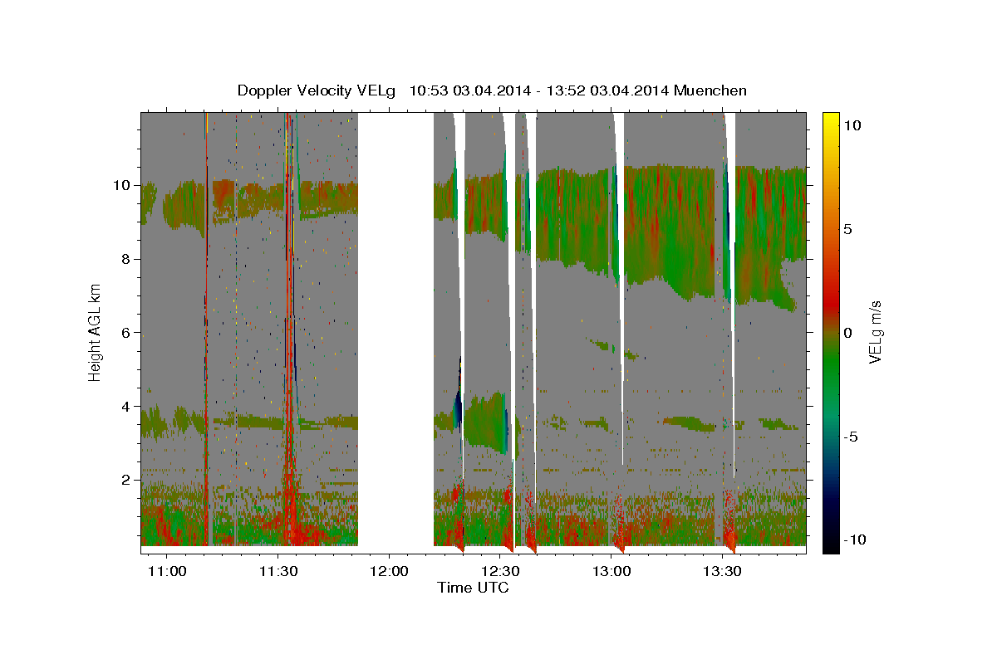Click the white data gap near 12:00
997x664 pixels.
396,332
